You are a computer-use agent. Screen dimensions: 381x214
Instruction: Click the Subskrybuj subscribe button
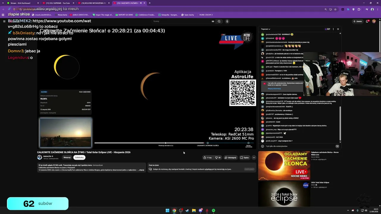[79, 158]
